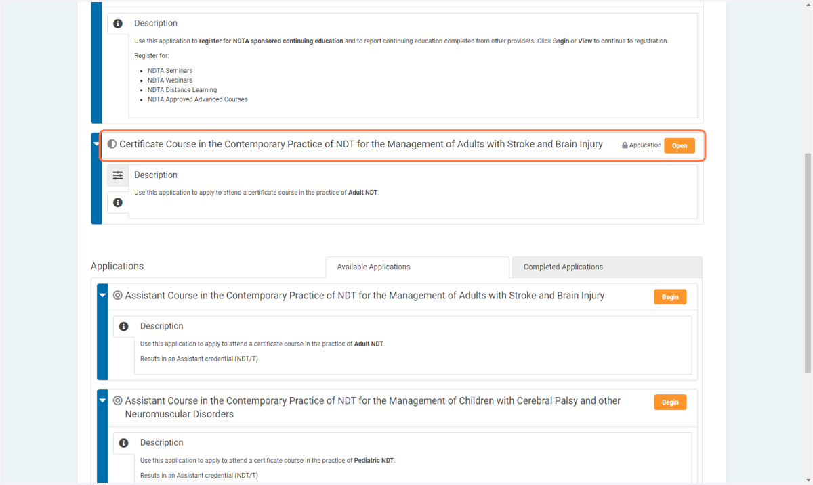813x485 pixels.
Task: Click the target status icon of the Assistant Course for Children
Action: 118,401
